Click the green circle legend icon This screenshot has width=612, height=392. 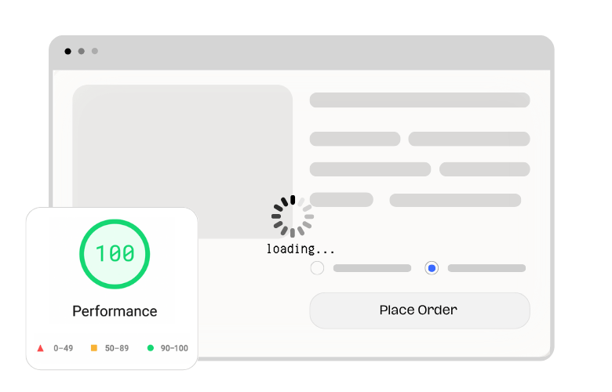pos(150,348)
